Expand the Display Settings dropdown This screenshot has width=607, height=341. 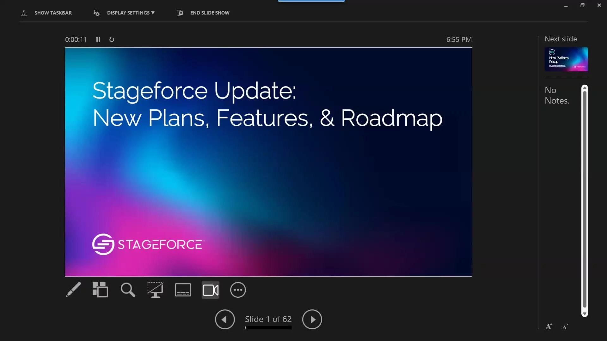131,13
